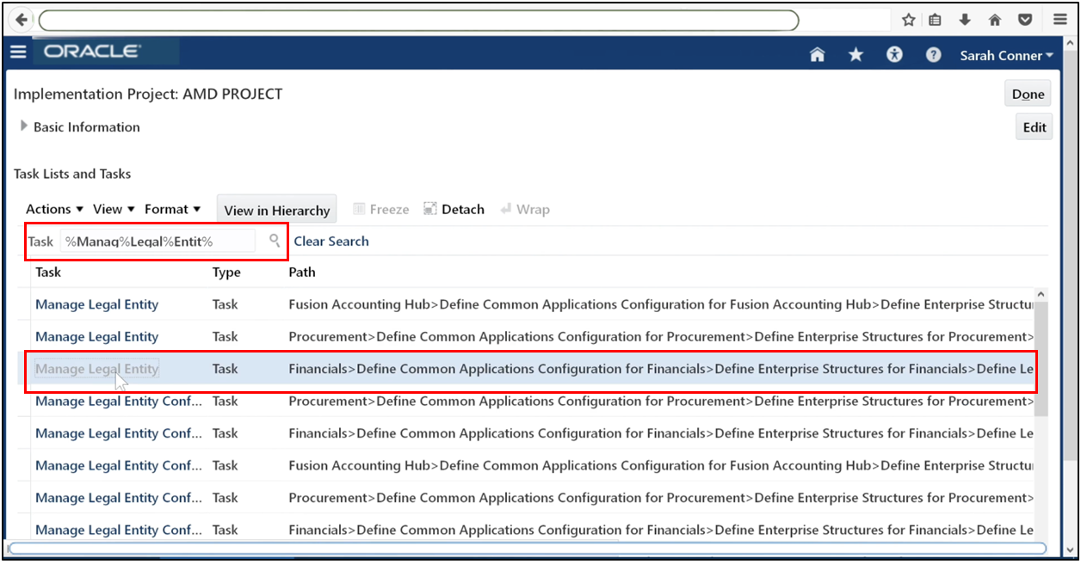Open the Sarah Conner user menu
This screenshot has width=1081, height=564.
pyautogui.click(x=1005, y=55)
